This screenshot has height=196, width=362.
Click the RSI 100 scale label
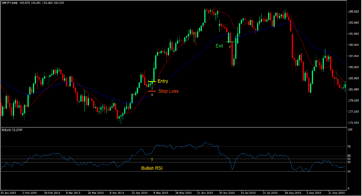350,130
